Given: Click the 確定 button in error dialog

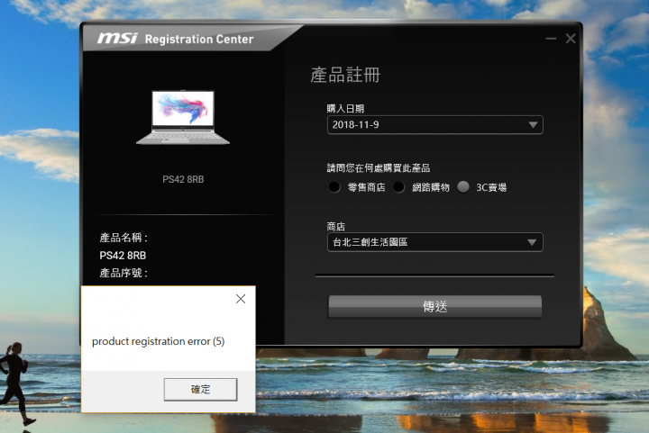Looking at the screenshot, I should (x=200, y=389).
